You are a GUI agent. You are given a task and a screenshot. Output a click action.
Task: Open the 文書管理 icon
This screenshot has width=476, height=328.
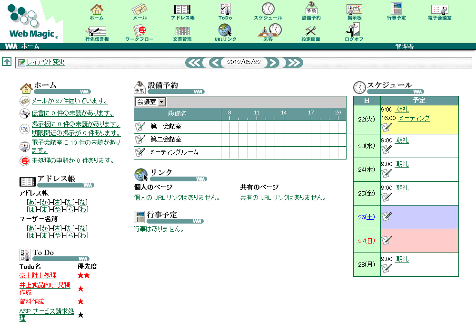pyautogui.click(x=183, y=31)
